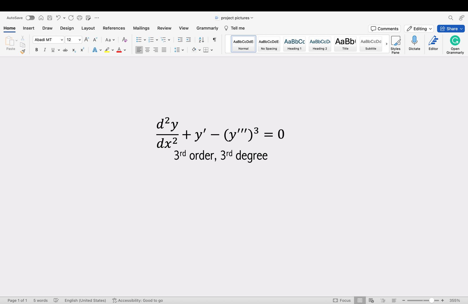
Task: Click the Sort A-Z icon
Action: coord(201,40)
